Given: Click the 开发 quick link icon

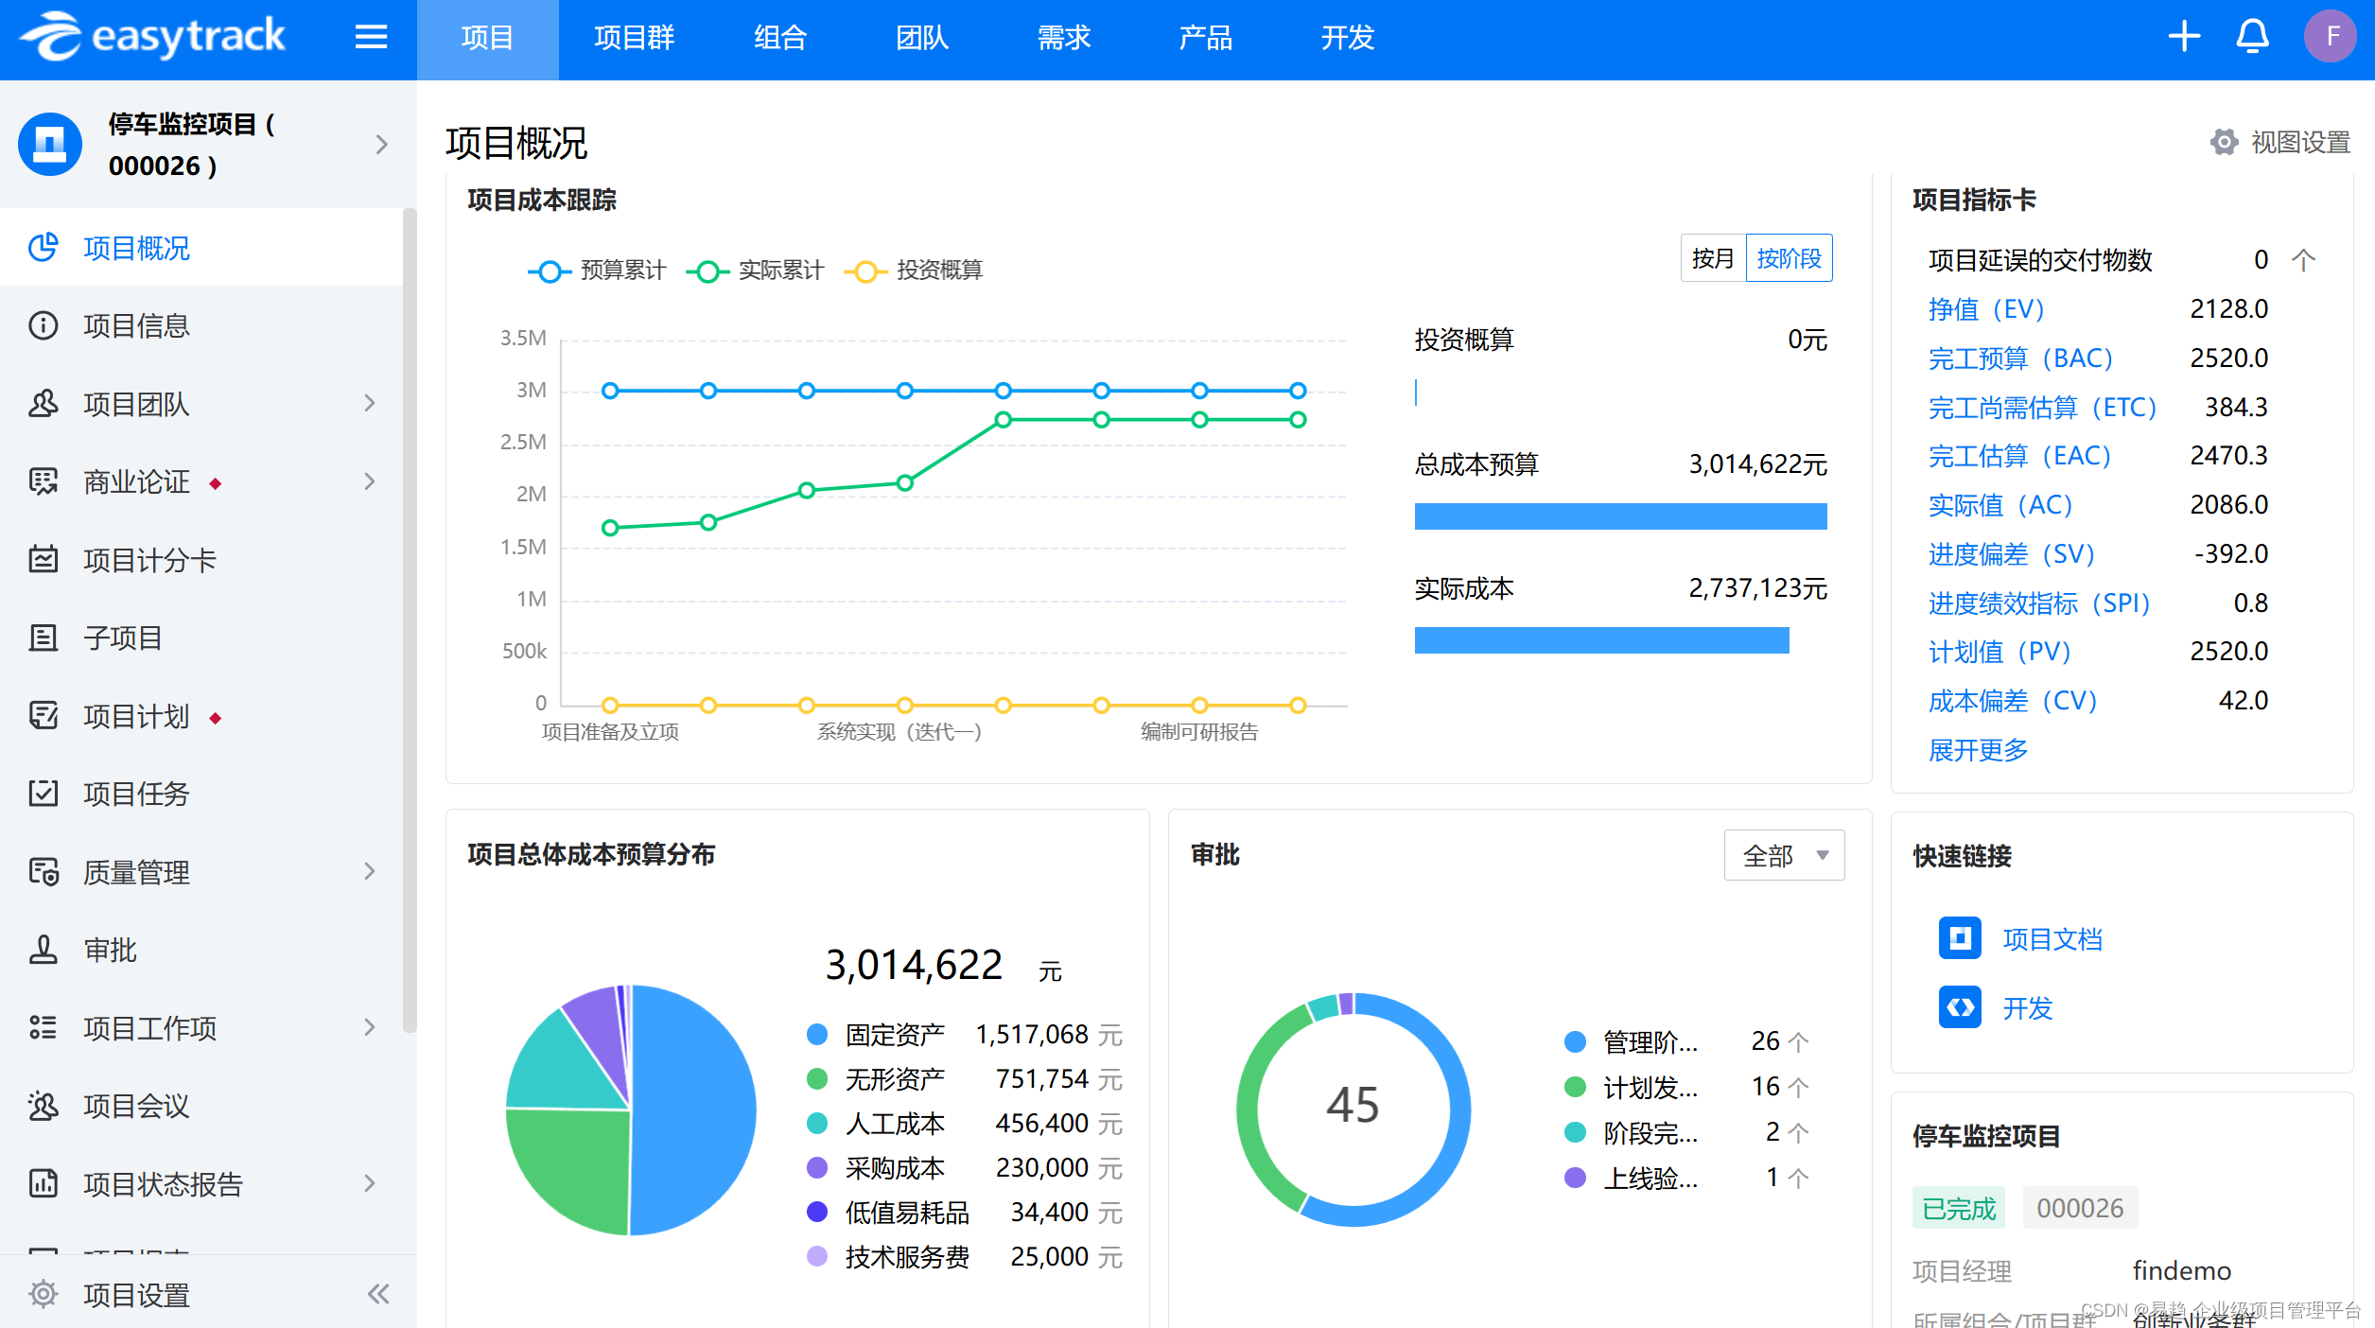Looking at the screenshot, I should coord(1960,1007).
